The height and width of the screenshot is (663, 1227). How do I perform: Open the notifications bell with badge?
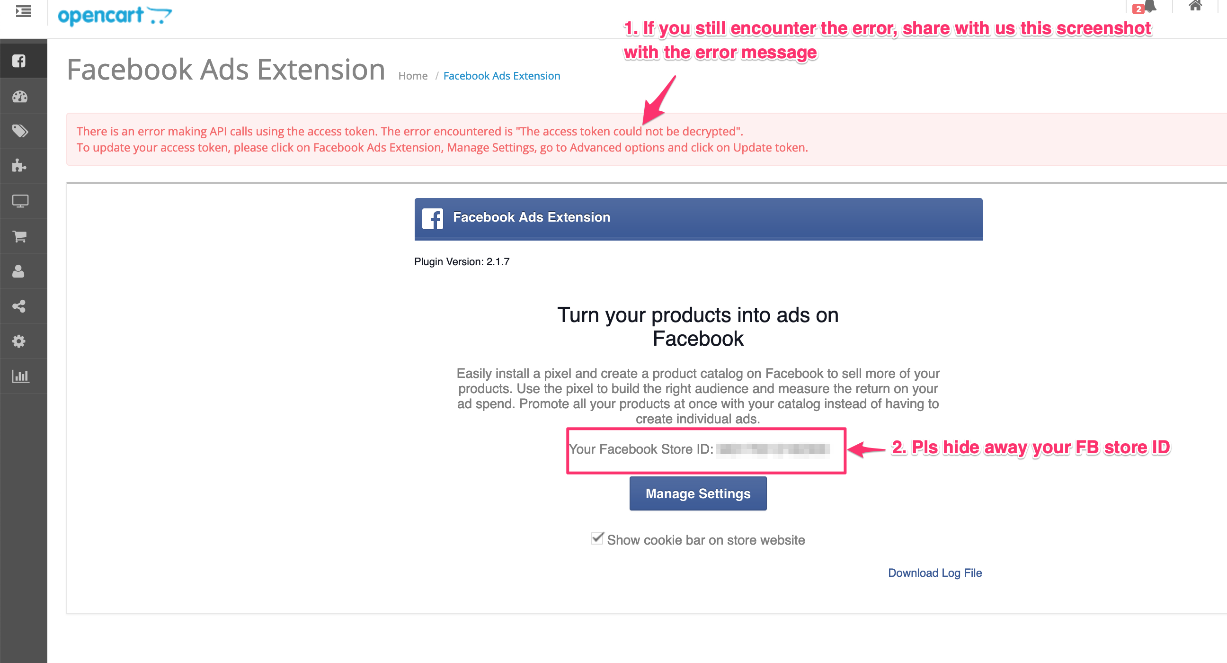coord(1148,7)
